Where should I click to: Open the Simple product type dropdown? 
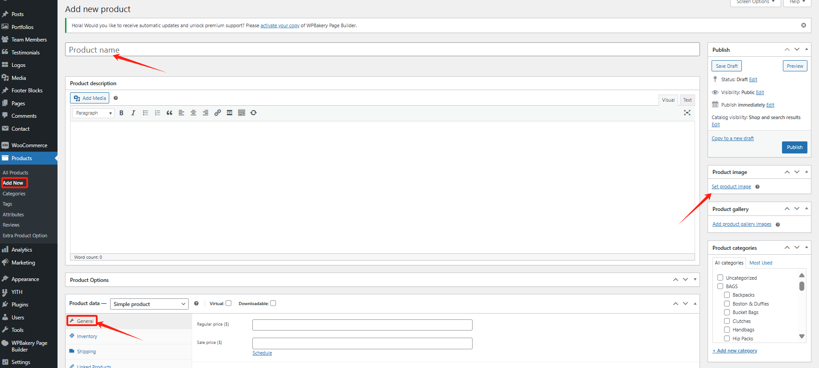pos(149,304)
